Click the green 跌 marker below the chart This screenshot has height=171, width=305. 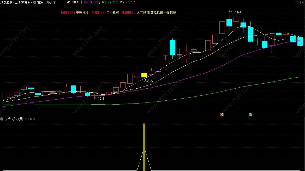click(x=250, y=115)
